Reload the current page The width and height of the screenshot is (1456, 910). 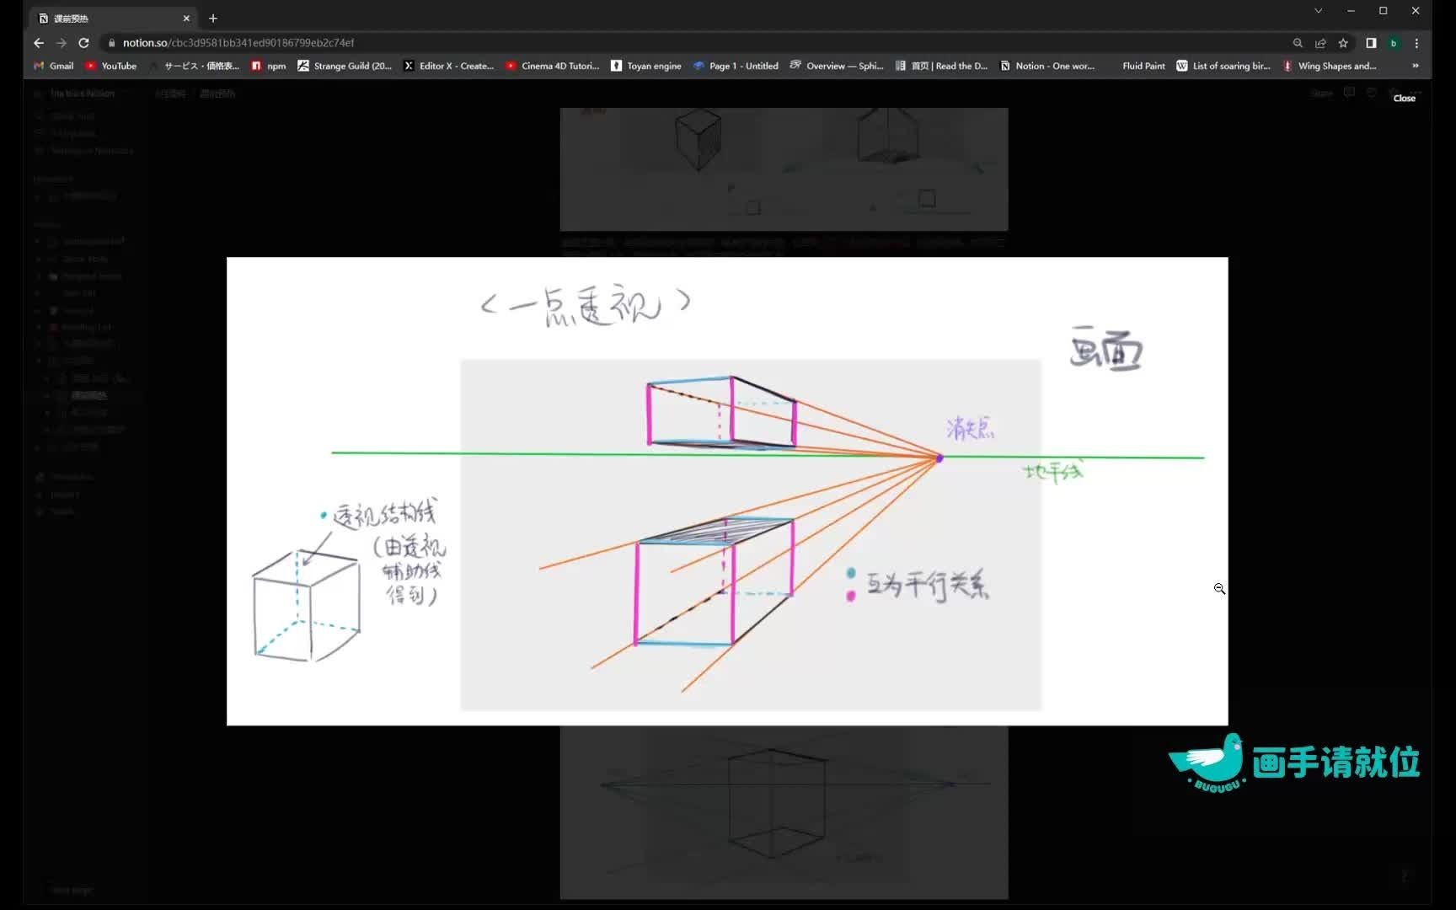pos(83,43)
